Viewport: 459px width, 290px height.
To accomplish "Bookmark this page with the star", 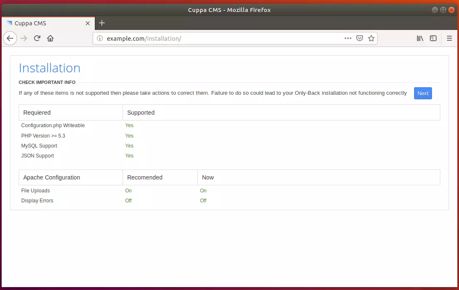I will (x=371, y=38).
